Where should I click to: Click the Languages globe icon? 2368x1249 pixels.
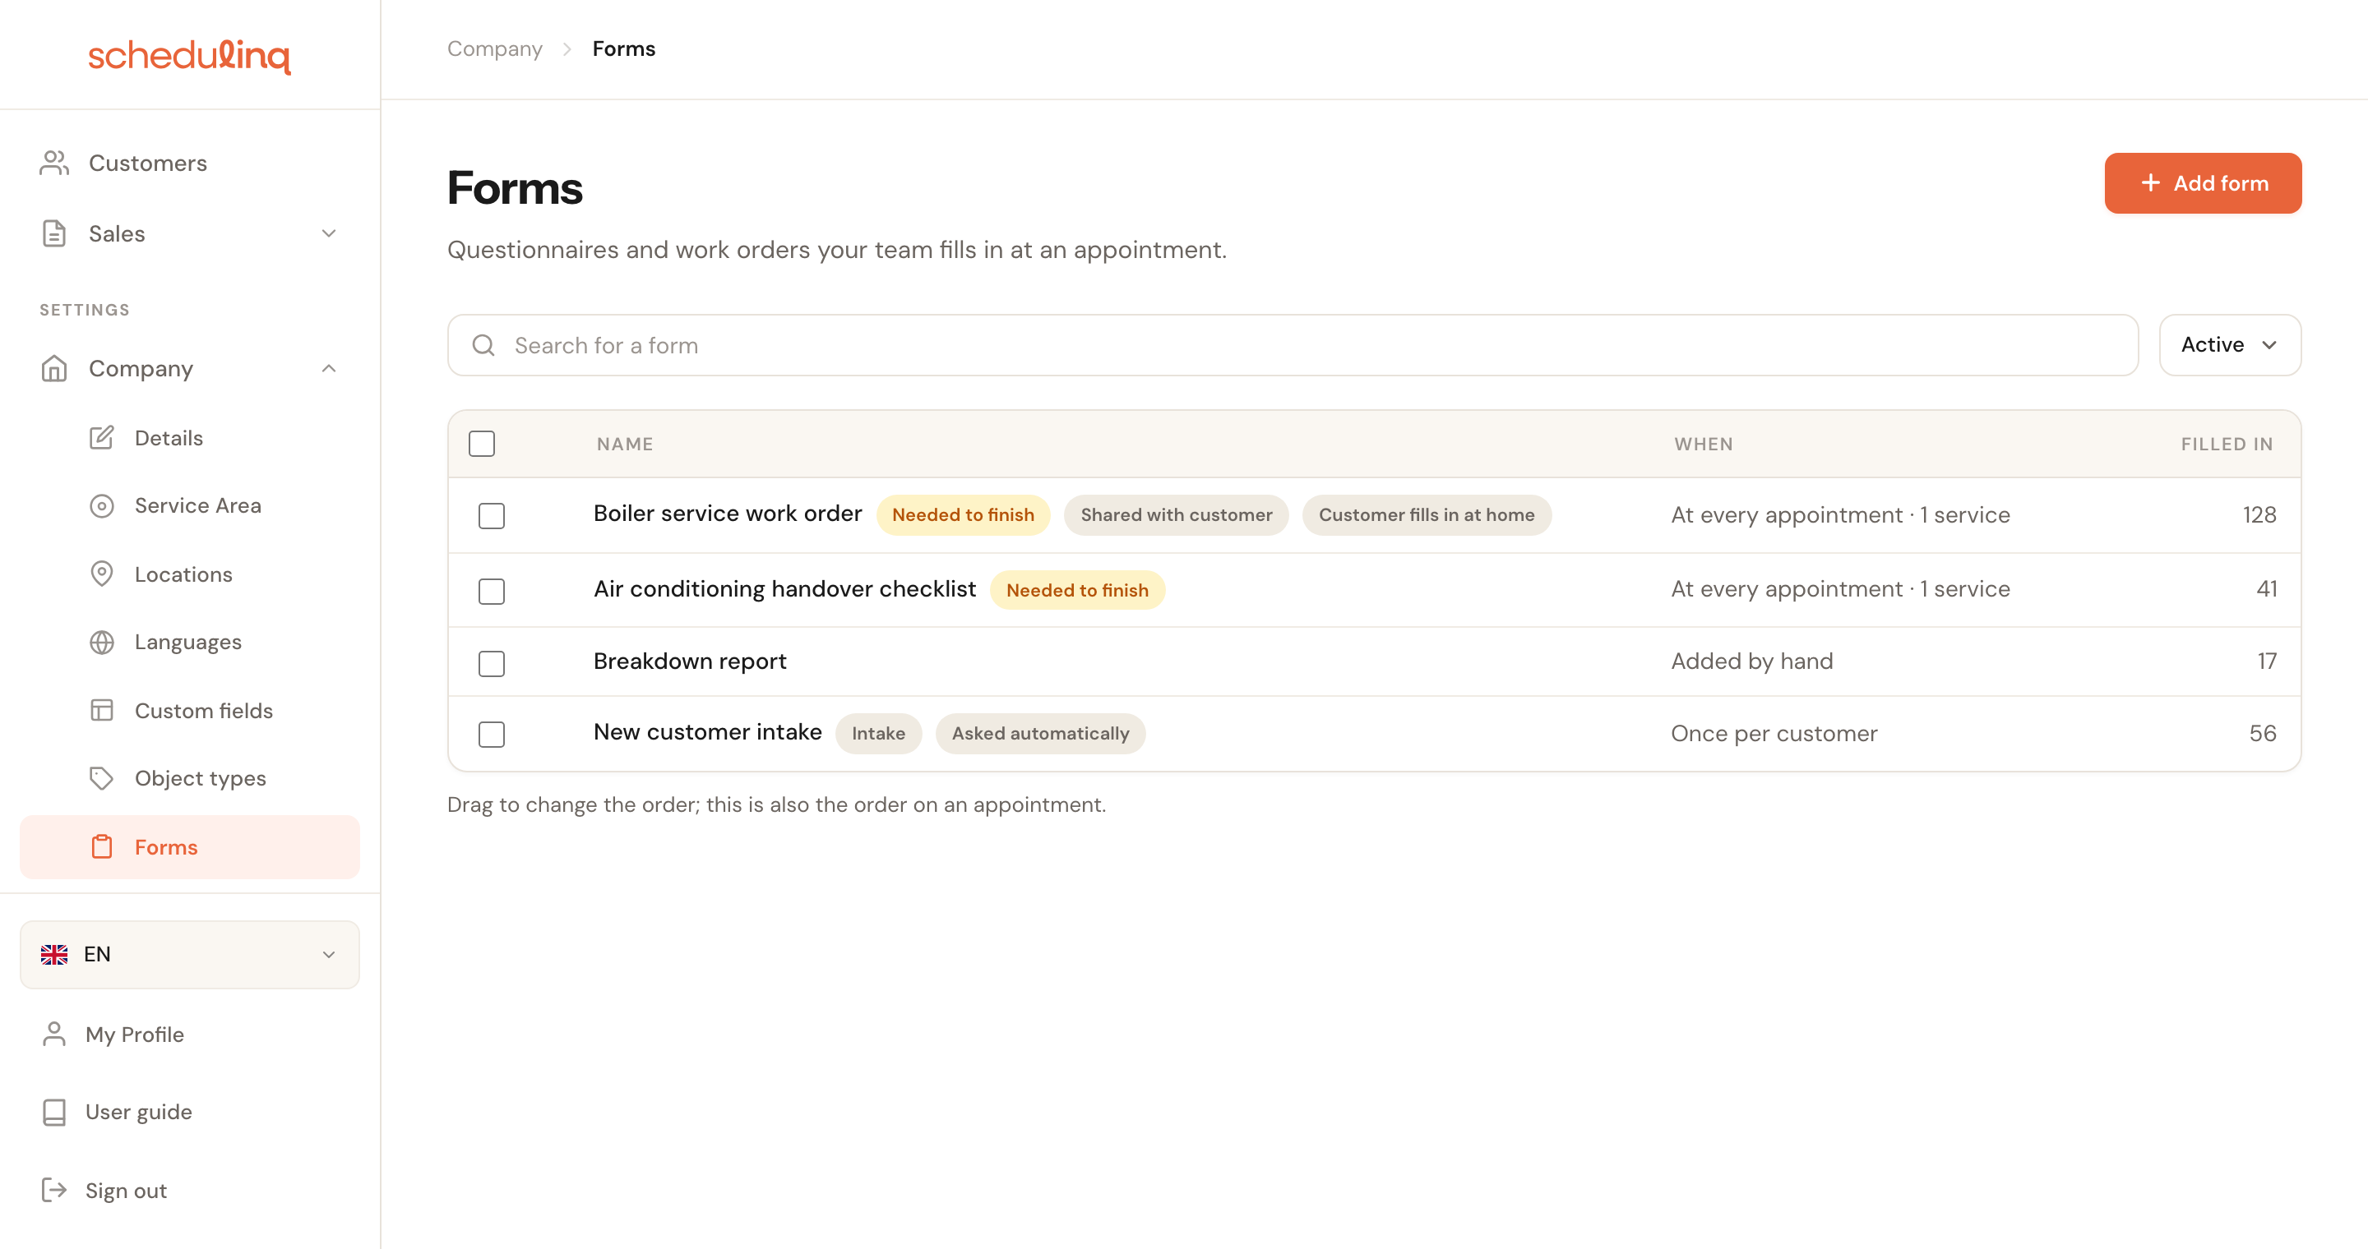click(101, 642)
